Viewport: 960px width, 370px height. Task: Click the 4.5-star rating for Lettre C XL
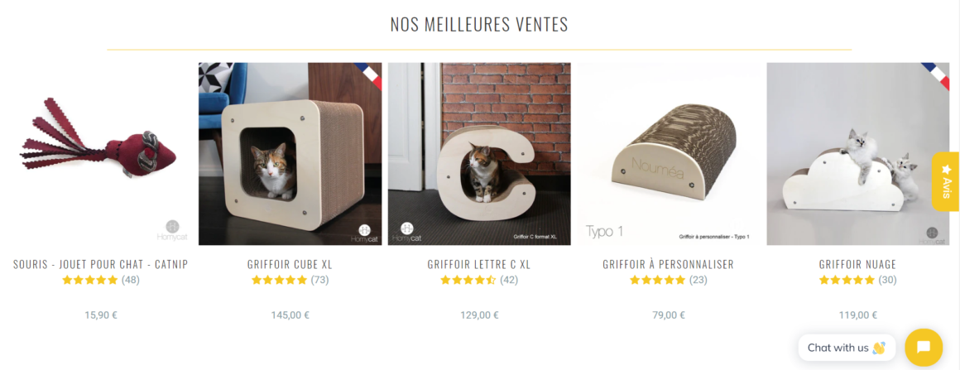468,280
